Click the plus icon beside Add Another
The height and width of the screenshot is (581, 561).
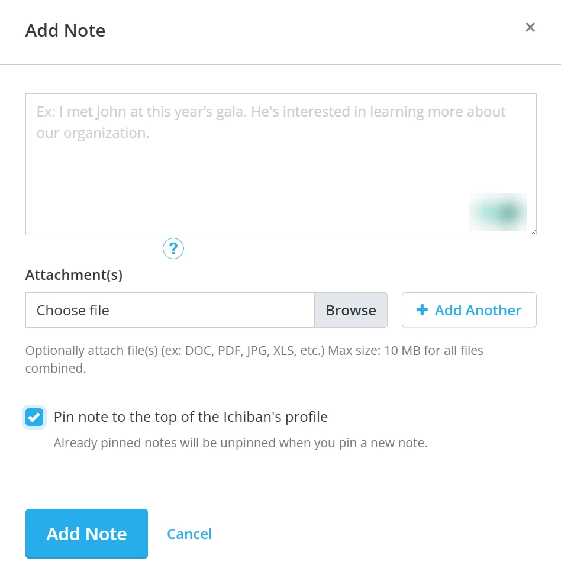pos(422,310)
